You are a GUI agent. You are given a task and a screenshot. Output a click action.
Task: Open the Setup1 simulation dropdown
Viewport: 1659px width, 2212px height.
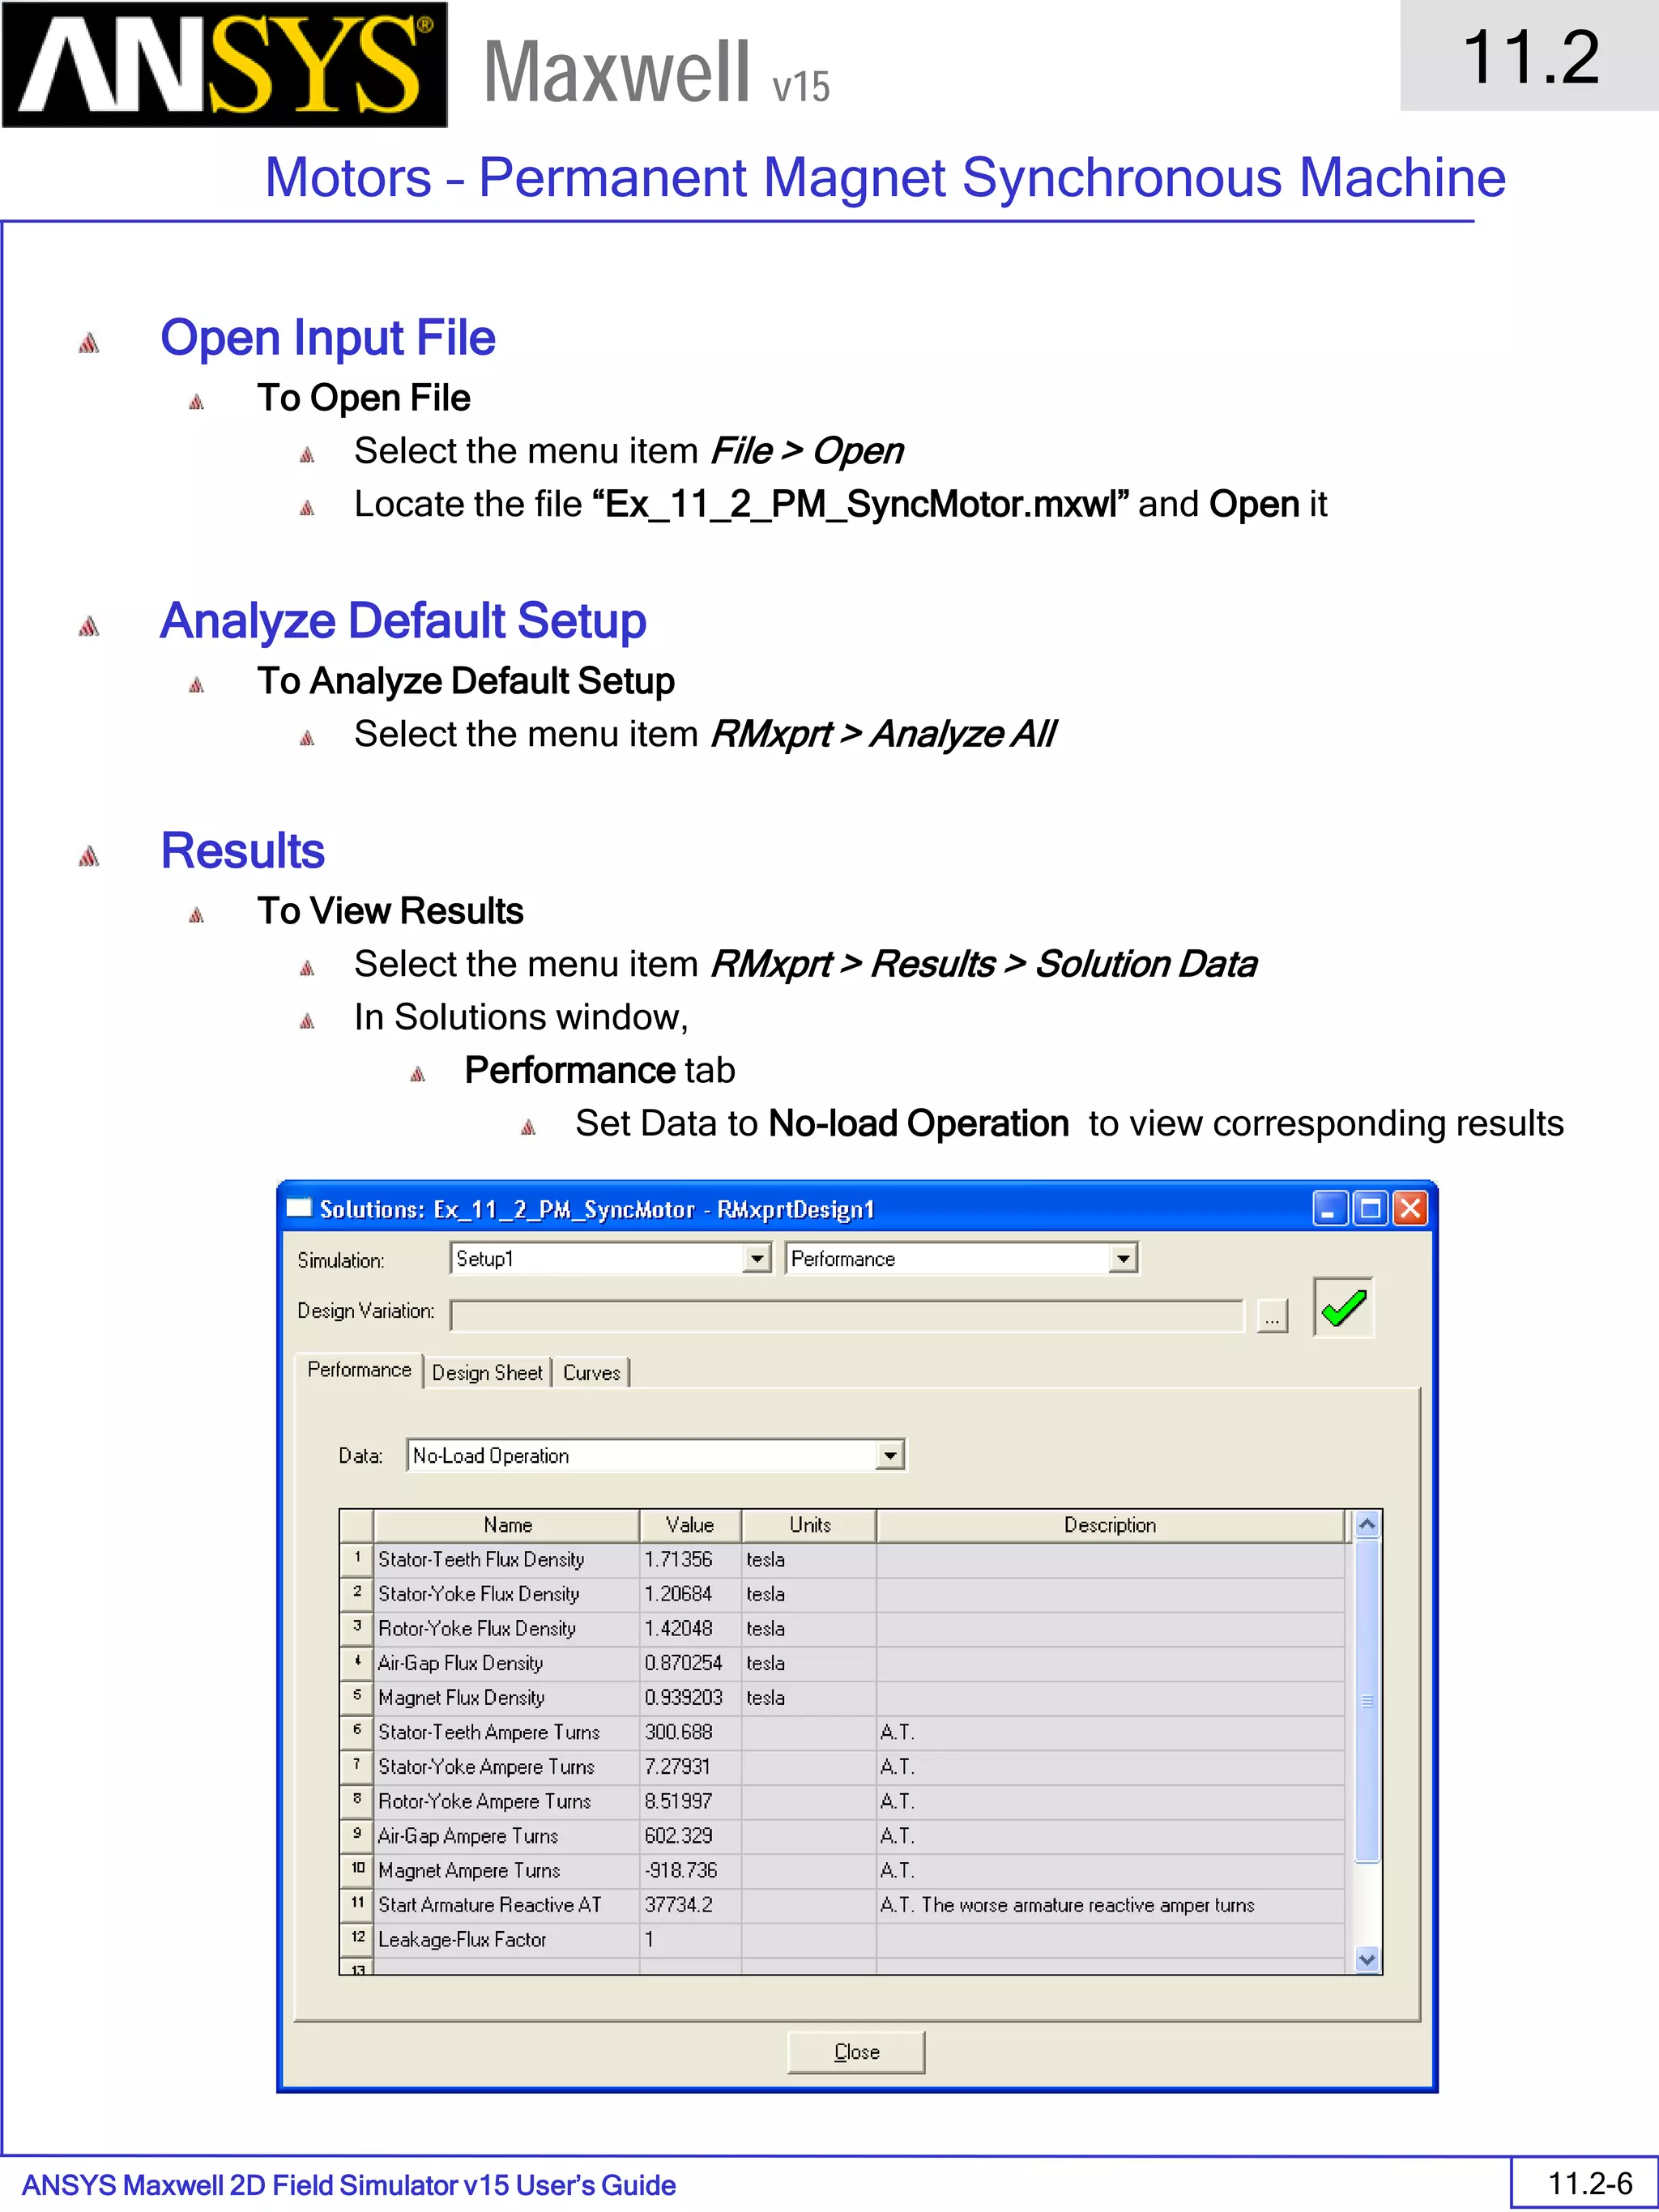point(758,1258)
